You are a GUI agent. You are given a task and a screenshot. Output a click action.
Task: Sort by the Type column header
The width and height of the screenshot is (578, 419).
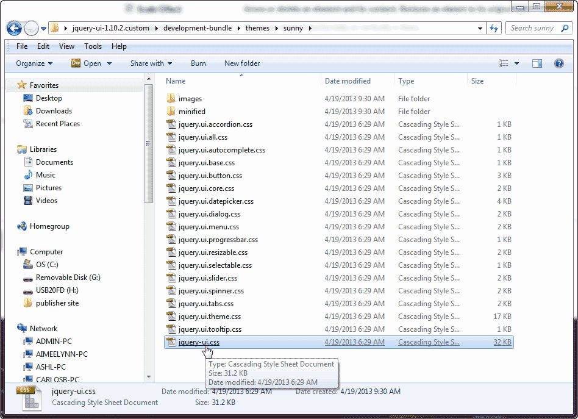(406, 81)
